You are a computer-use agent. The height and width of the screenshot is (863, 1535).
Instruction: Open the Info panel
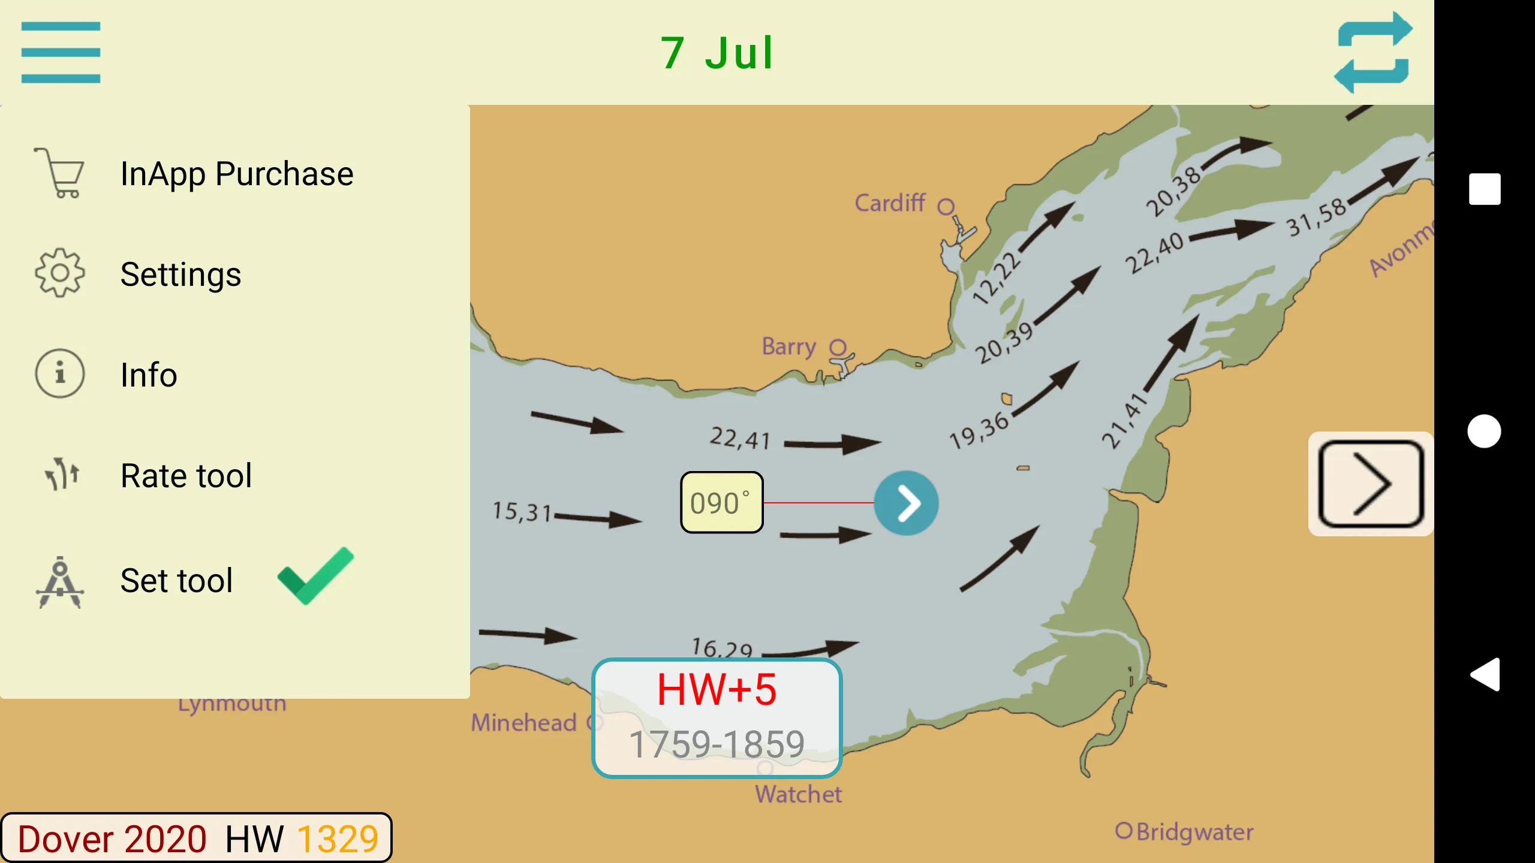pyautogui.click(x=146, y=374)
